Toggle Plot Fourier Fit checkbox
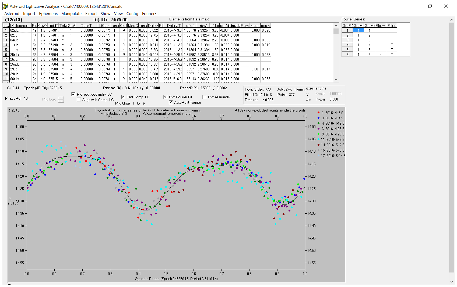This screenshot has height=287, width=457. pos(165,97)
